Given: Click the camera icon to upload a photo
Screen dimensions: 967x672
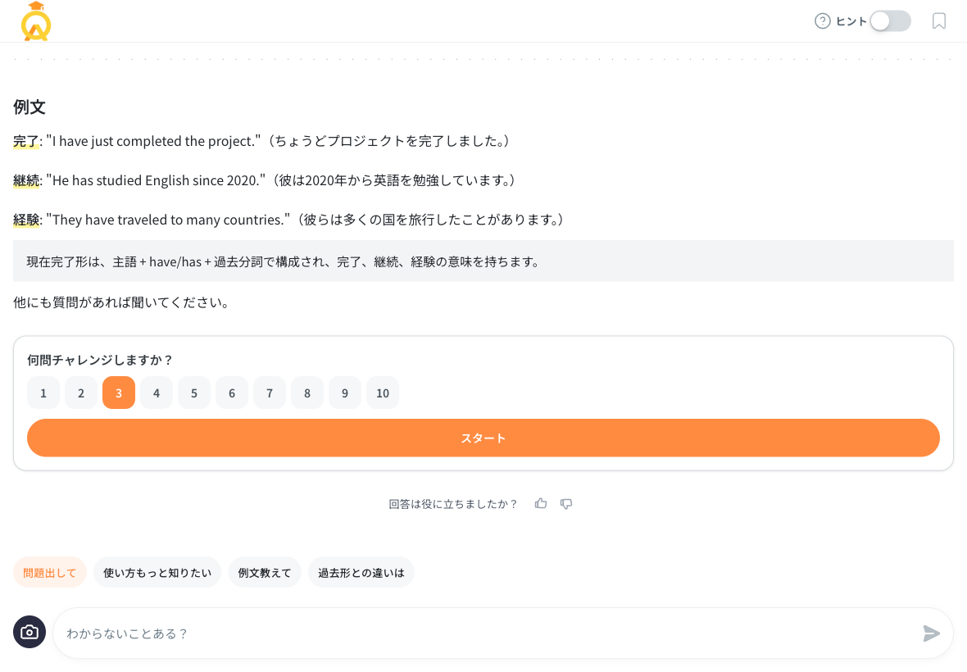Looking at the screenshot, I should coord(30,632).
